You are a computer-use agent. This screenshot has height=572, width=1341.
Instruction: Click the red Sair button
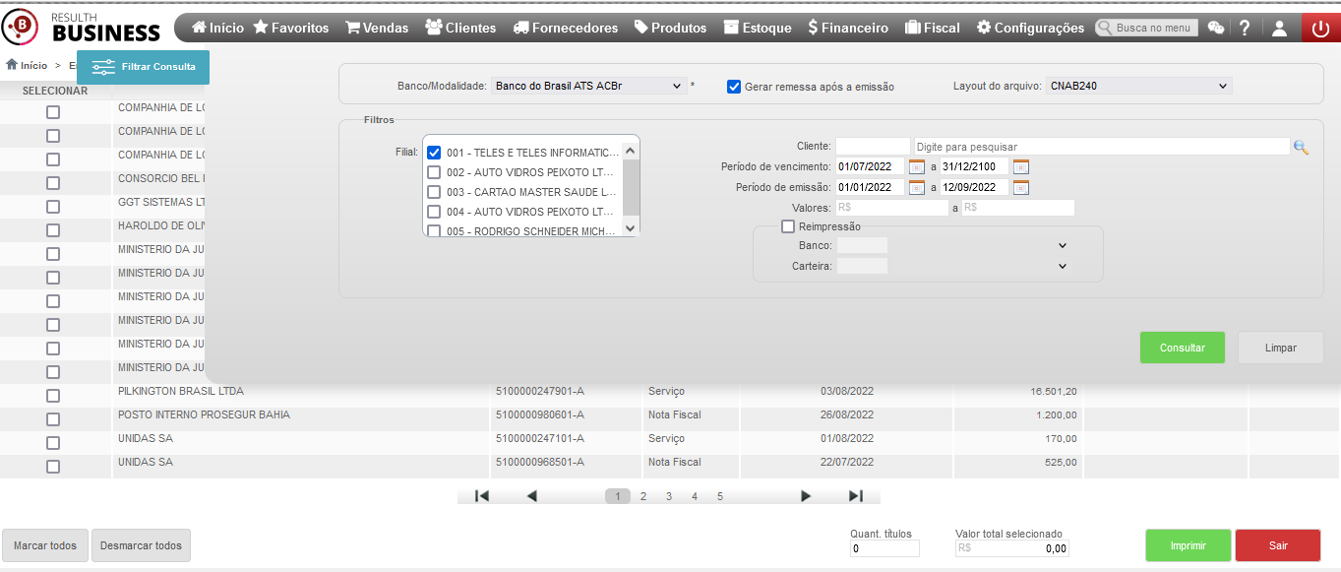[x=1278, y=545]
